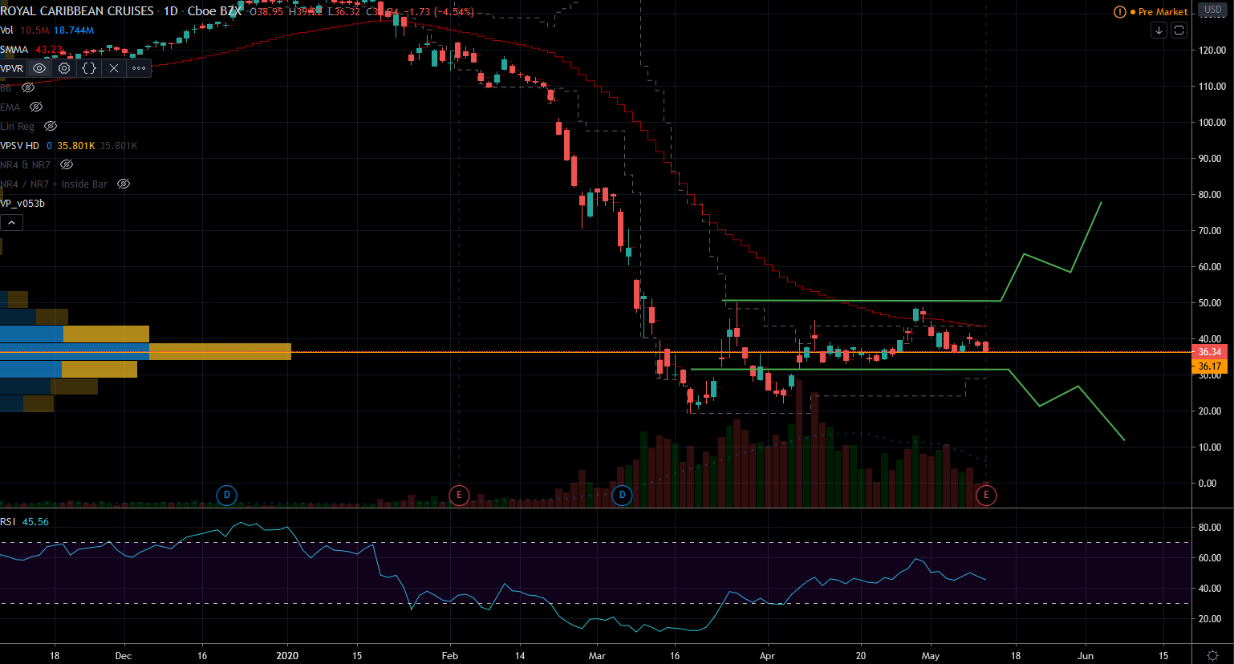Click the EMA indicator name

10,107
